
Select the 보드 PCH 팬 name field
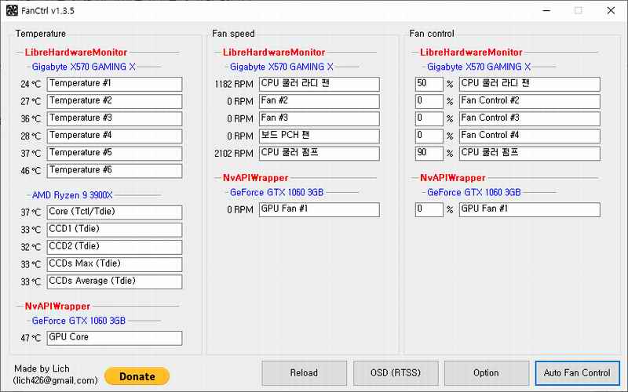(319, 136)
